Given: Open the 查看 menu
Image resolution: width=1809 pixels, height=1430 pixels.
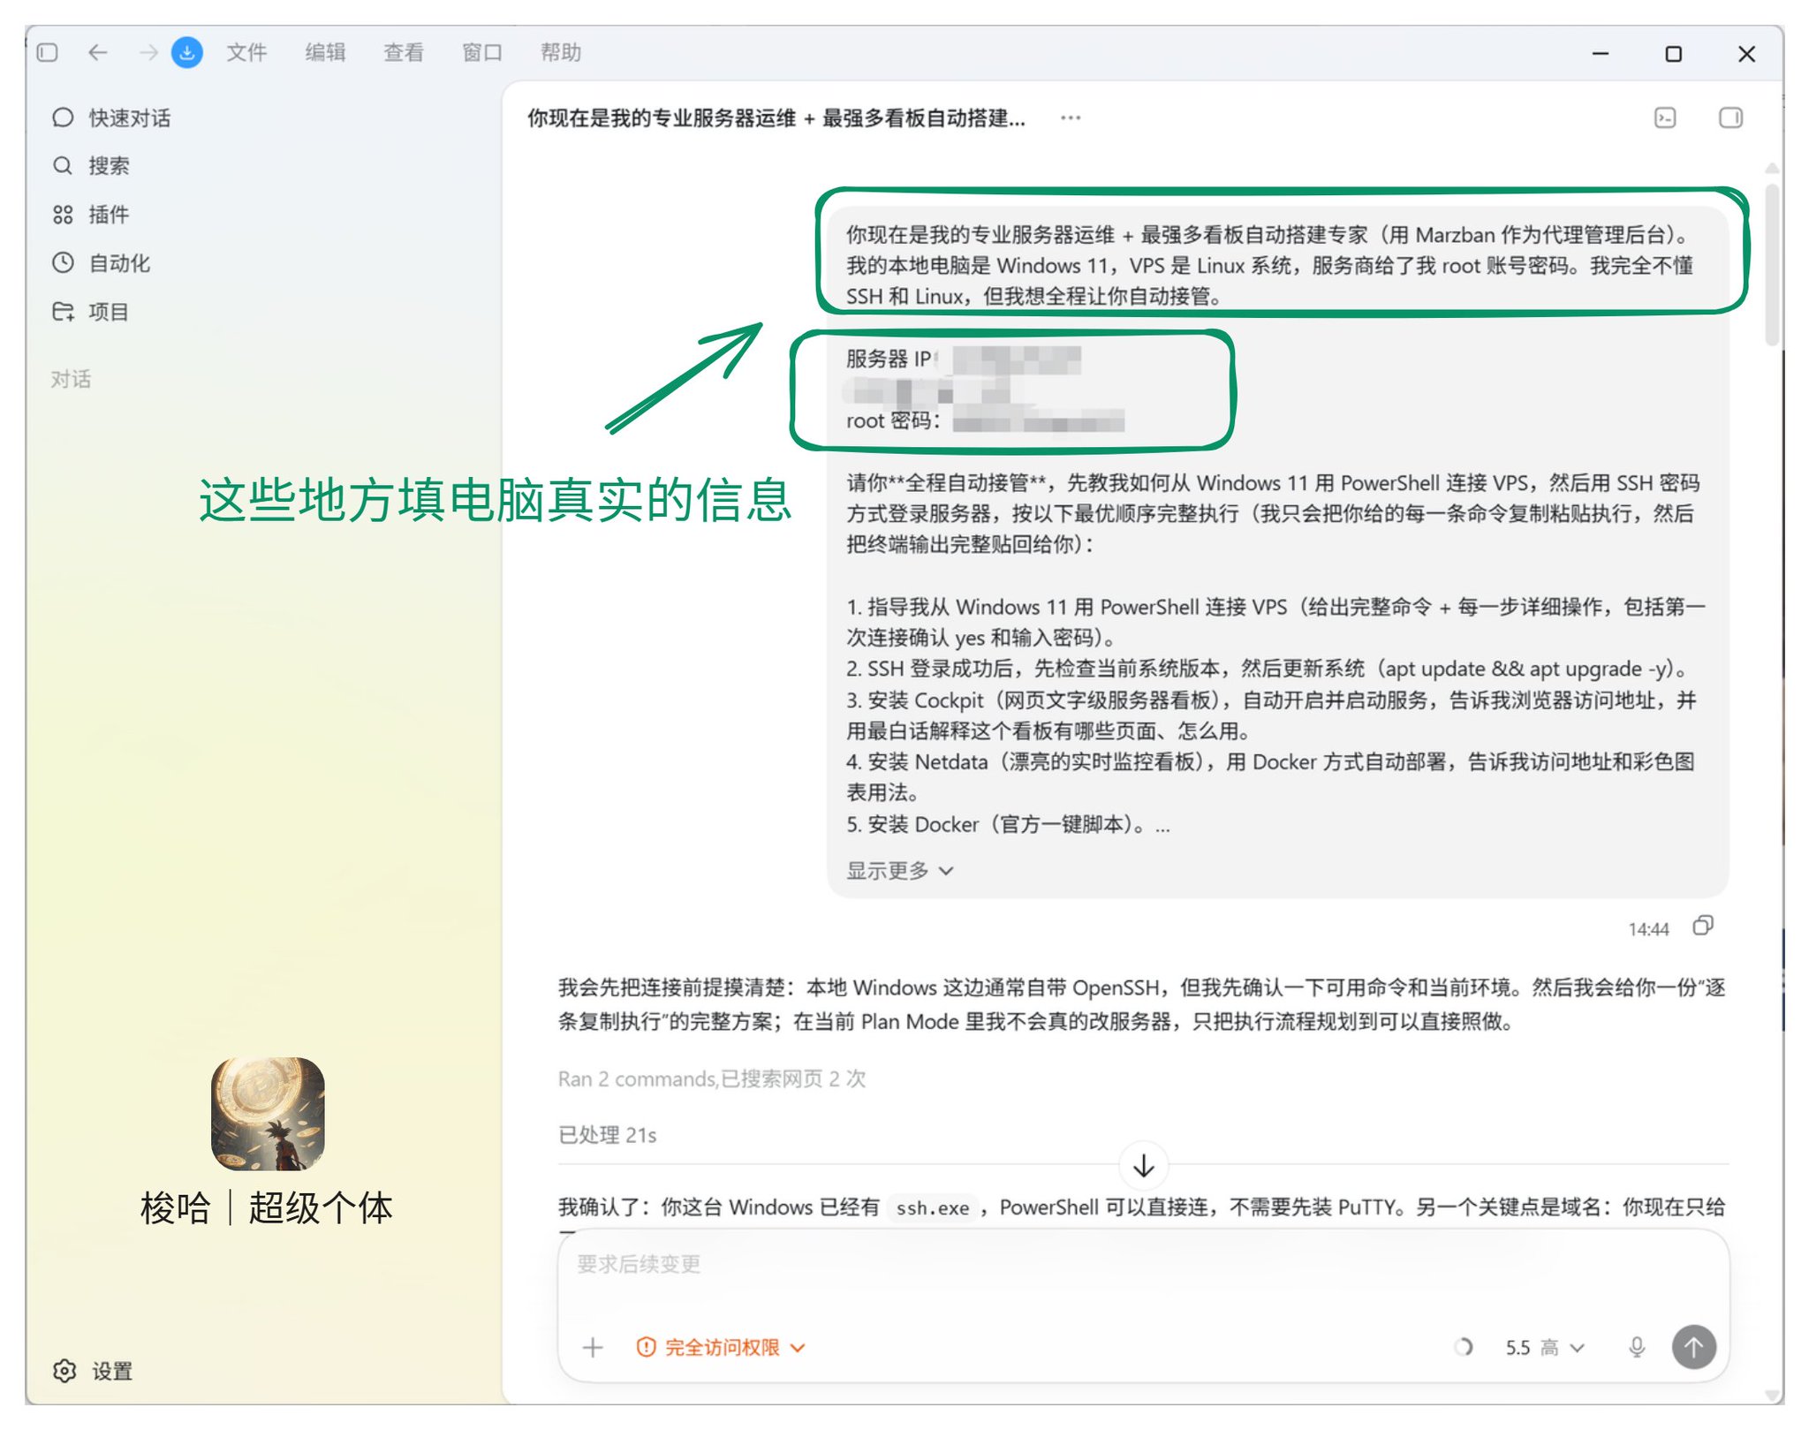Looking at the screenshot, I should coord(404,53).
